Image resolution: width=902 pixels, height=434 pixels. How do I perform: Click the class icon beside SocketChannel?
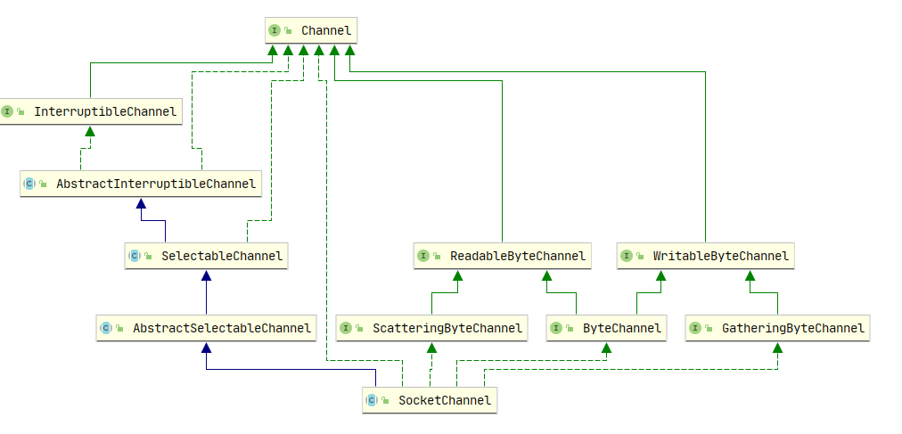coord(372,400)
